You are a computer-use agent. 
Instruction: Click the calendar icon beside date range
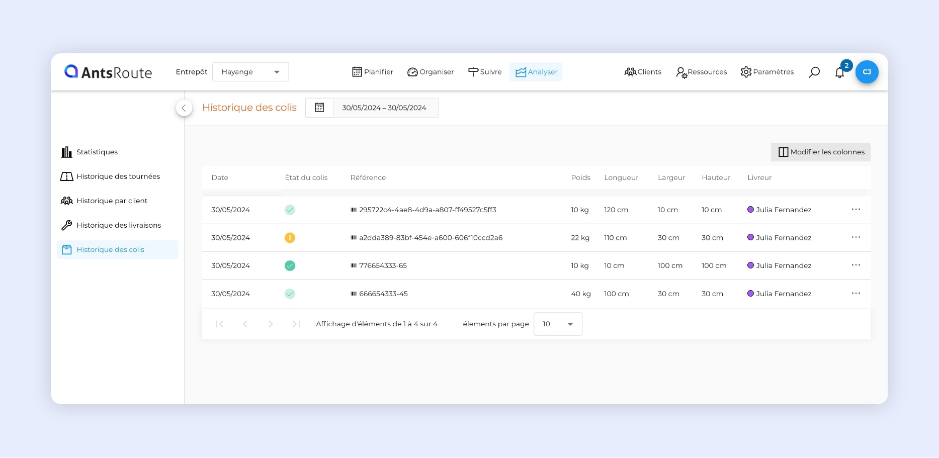click(319, 108)
